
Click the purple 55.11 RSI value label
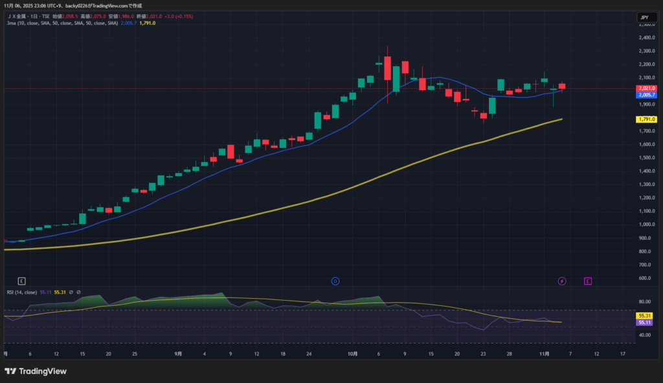pyautogui.click(x=644, y=322)
